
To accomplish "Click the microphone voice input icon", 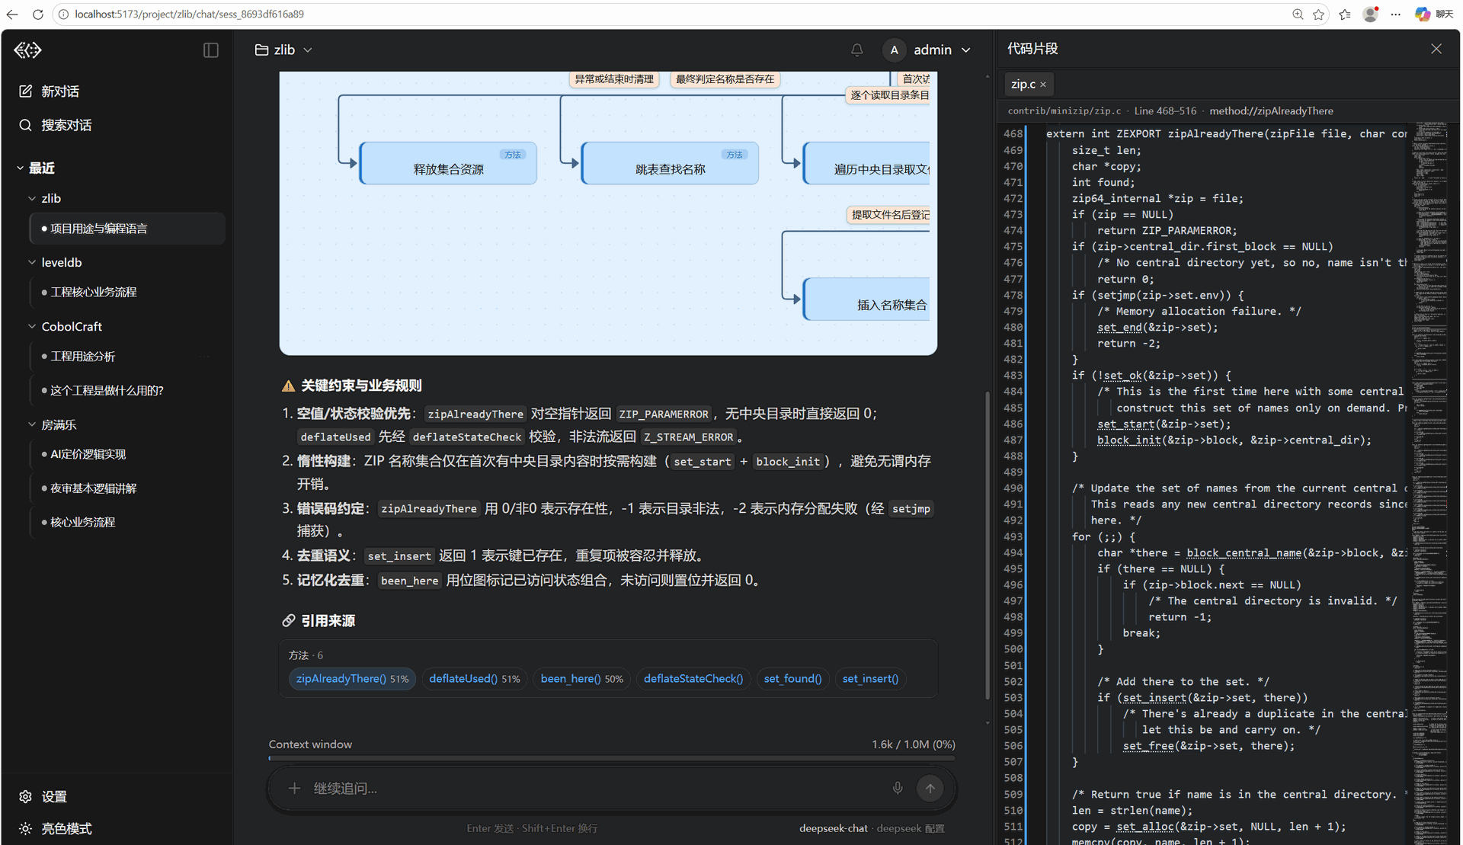I will coord(898,789).
